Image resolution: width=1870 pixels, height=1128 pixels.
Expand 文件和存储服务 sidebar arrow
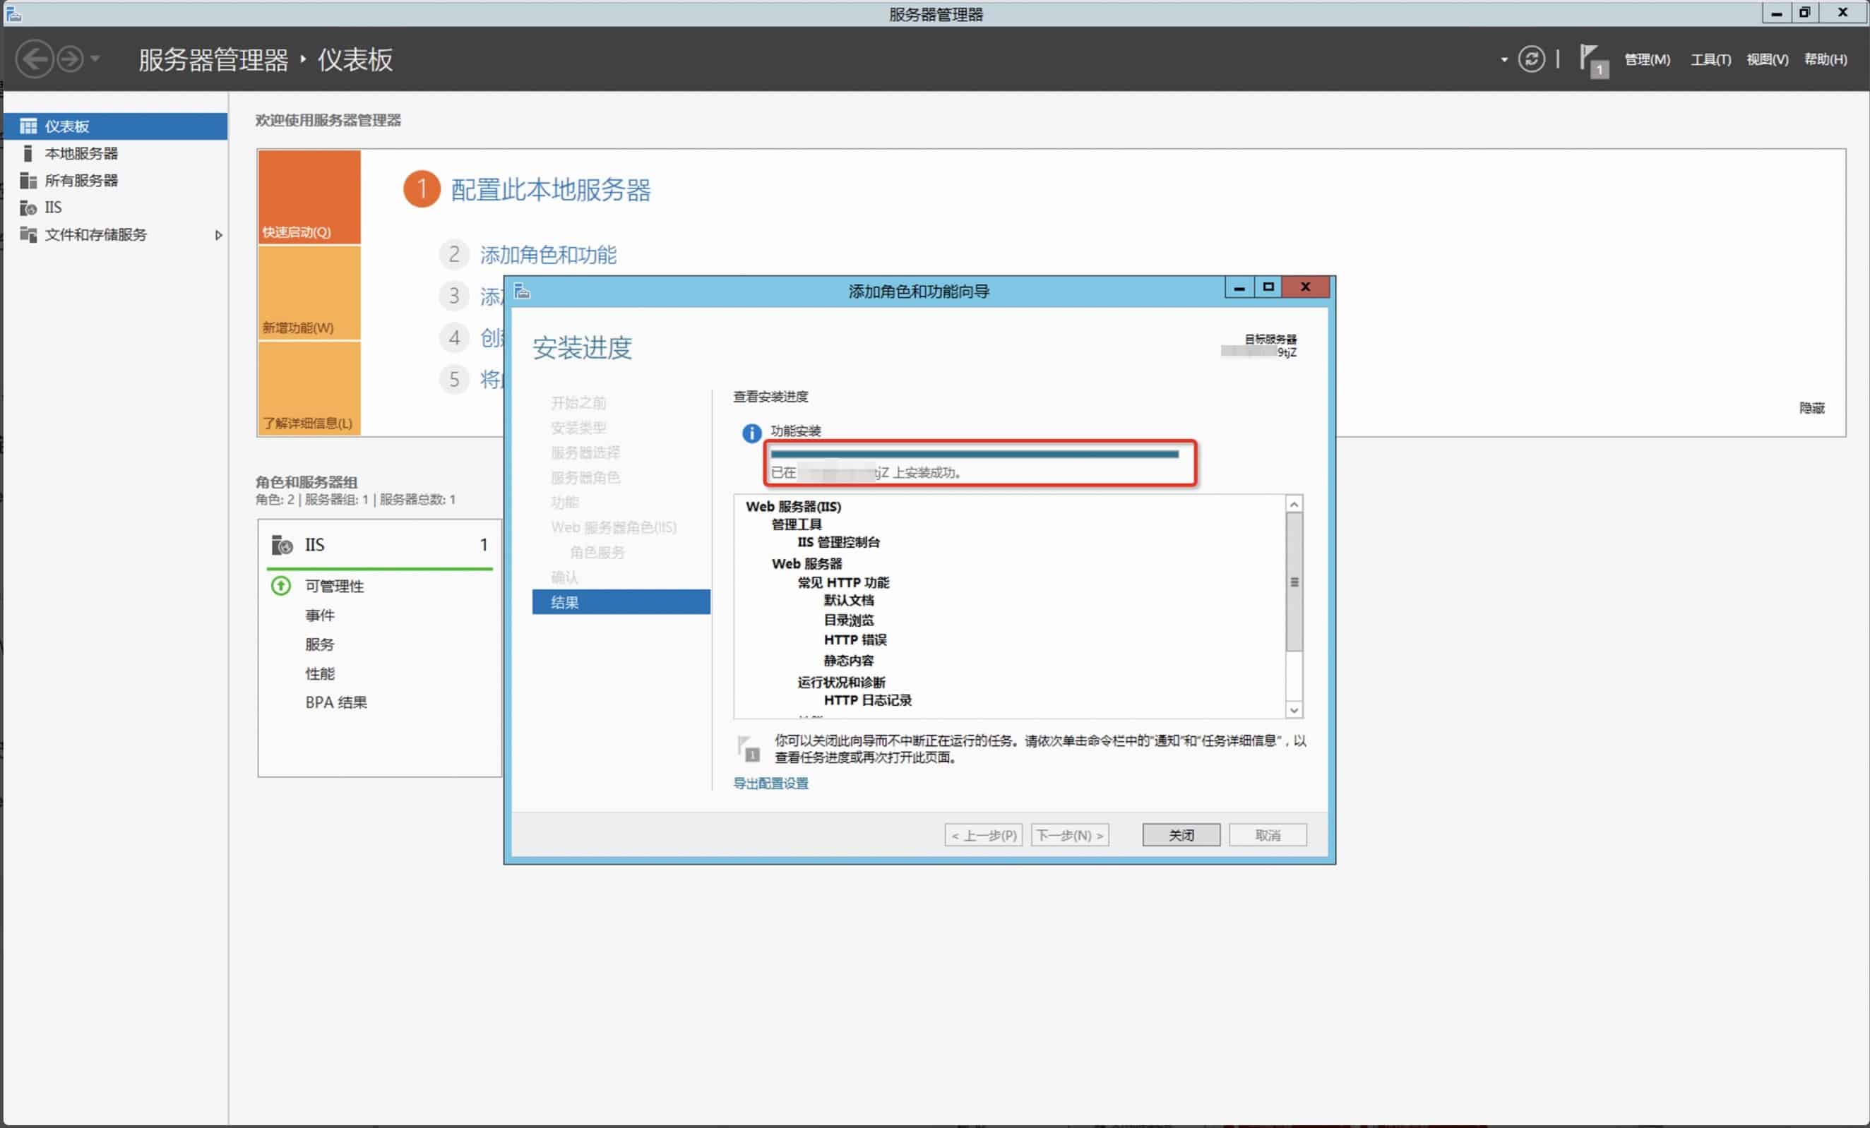219,235
